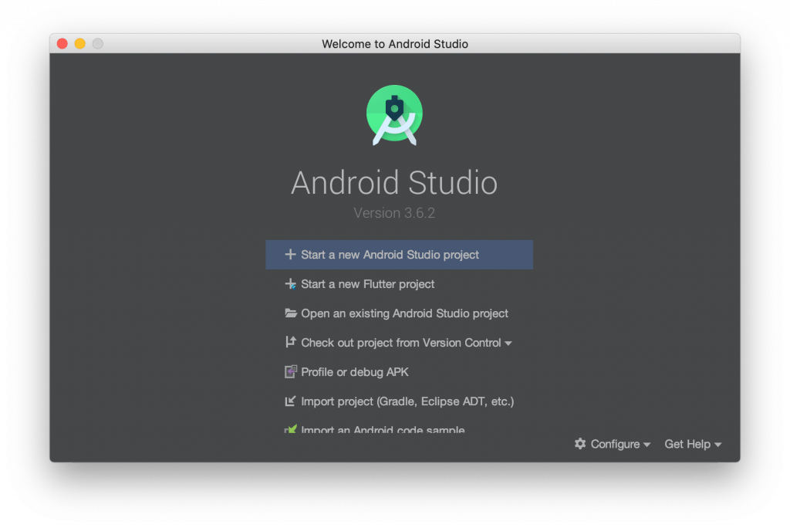Screen dimensions: 790x528
Task: Select Import project (Gradle, Eclipse ADT, etc.)
Action: pos(399,401)
